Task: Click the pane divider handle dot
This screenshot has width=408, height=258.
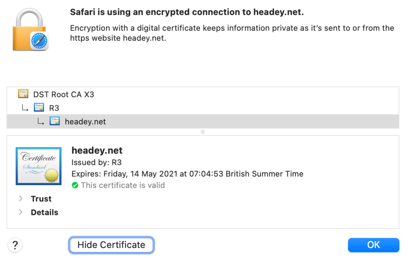Action: (203, 132)
